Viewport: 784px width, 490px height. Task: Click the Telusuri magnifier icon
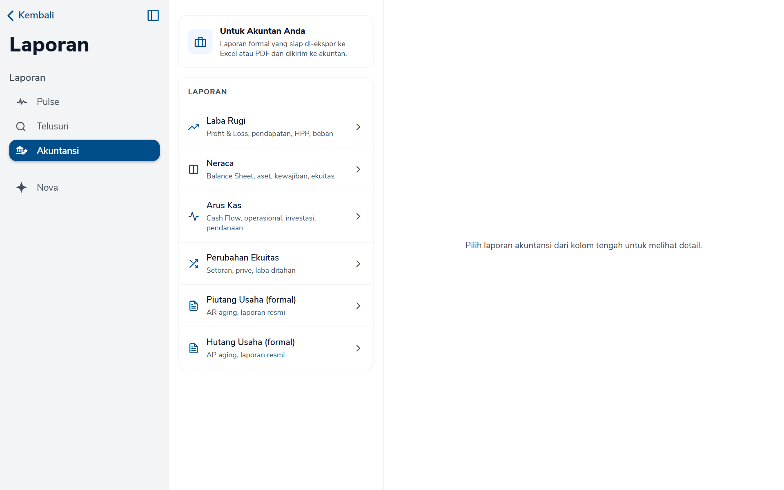21,127
